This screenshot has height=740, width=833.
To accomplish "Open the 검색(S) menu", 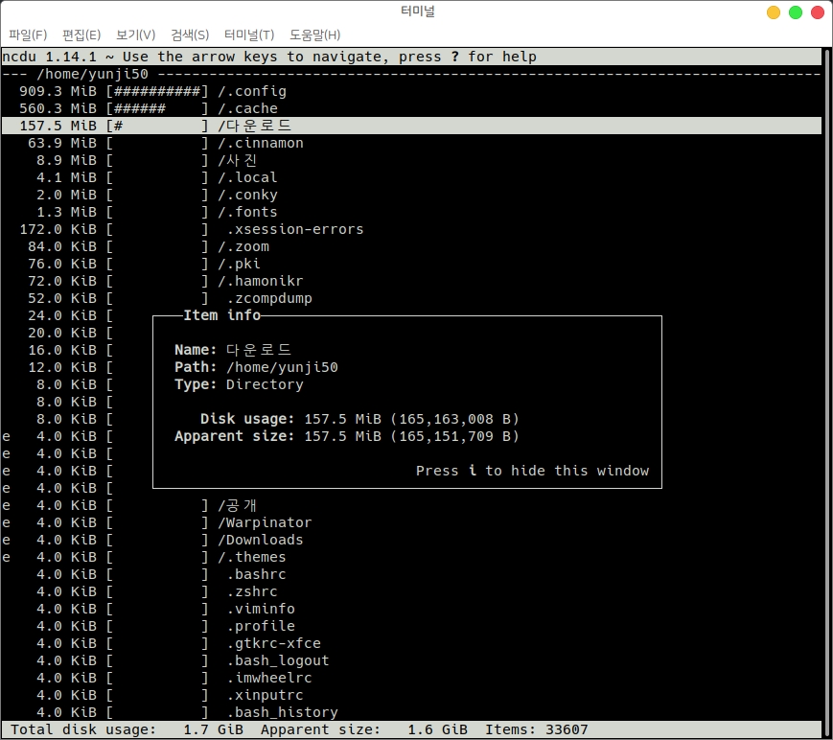I will coord(190,35).
